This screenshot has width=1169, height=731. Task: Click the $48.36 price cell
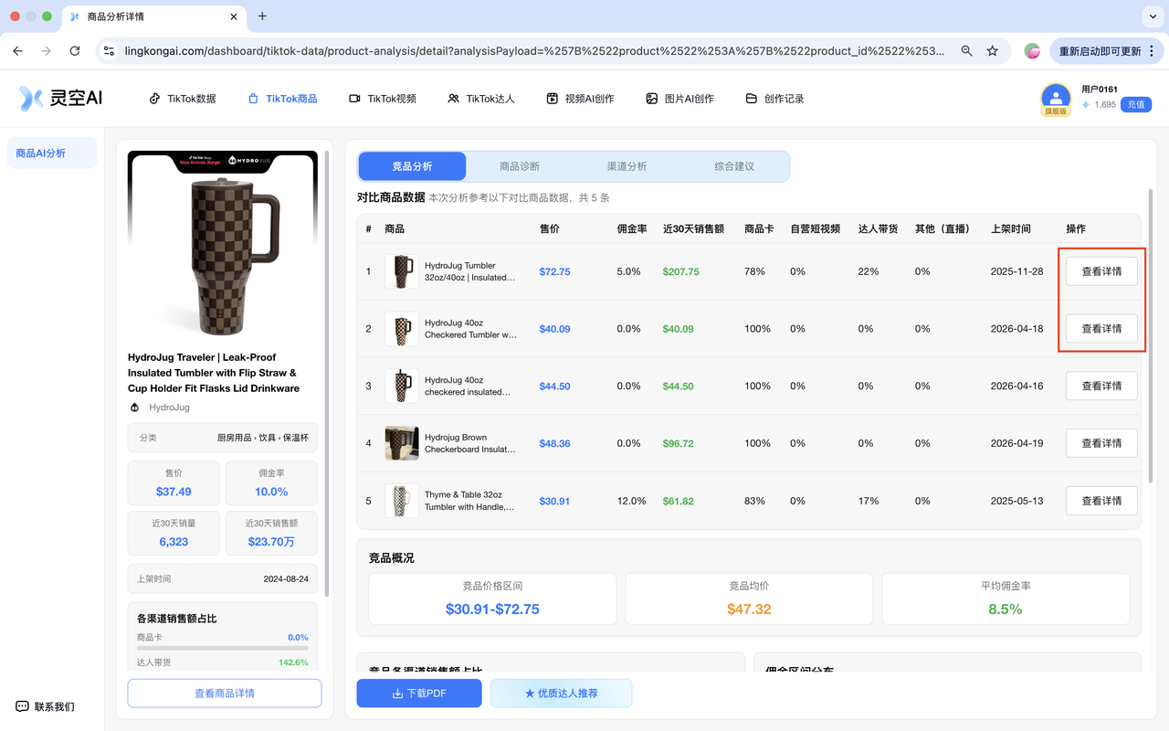[x=554, y=443]
